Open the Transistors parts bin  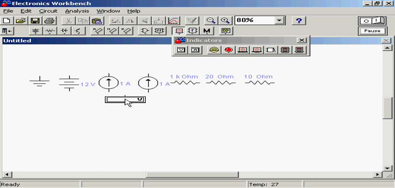tap(78, 31)
